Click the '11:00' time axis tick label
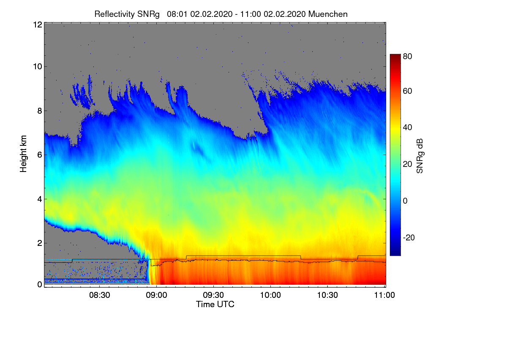 [x=384, y=296]
